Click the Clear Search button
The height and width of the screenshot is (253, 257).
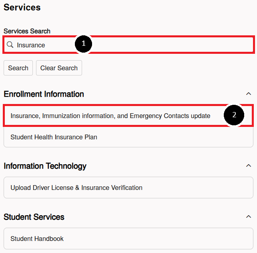pos(59,68)
